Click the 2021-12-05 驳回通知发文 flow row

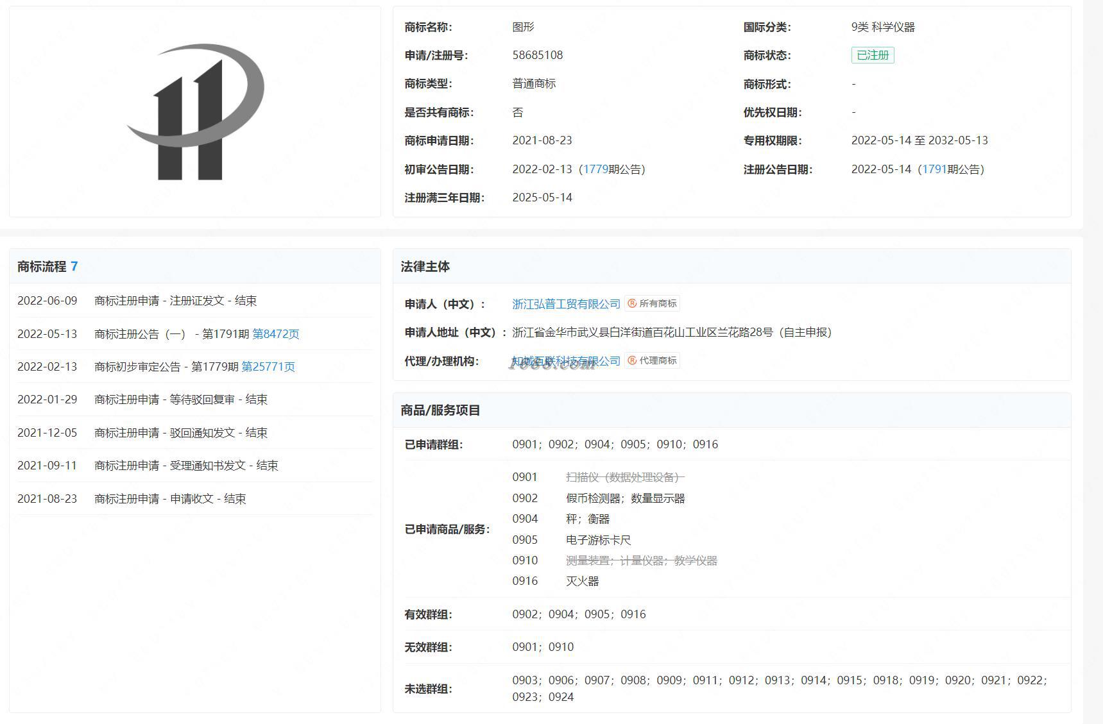click(x=195, y=433)
